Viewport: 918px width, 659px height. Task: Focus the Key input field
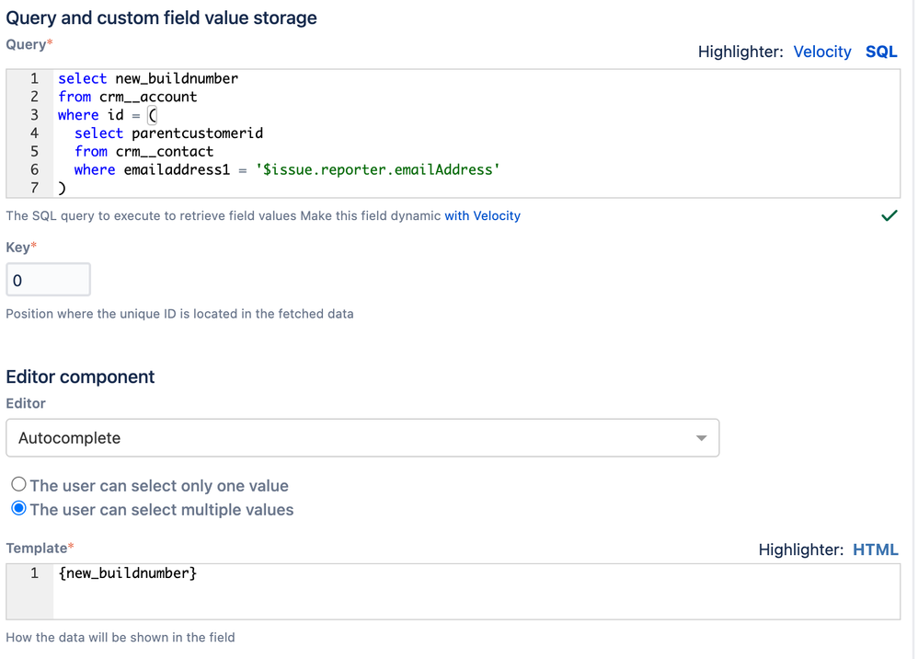pyautogui.click(x=49, y=280)
